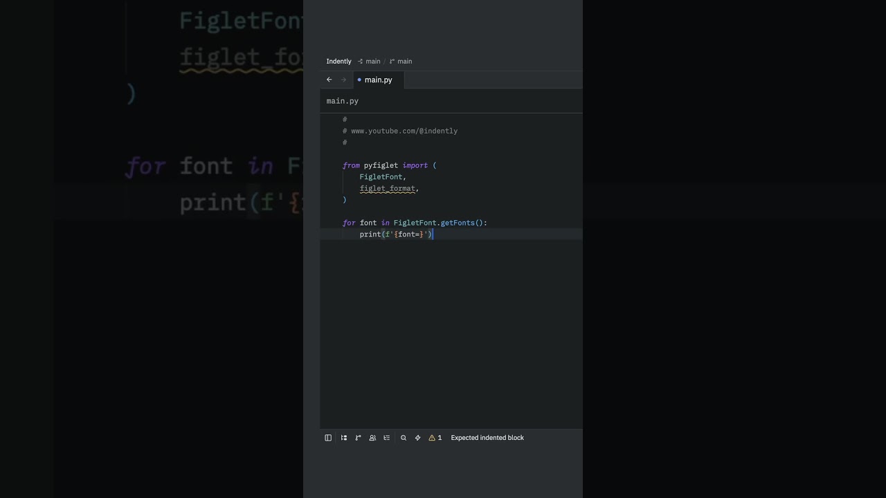Go back with the left arrow

[329, 80]
